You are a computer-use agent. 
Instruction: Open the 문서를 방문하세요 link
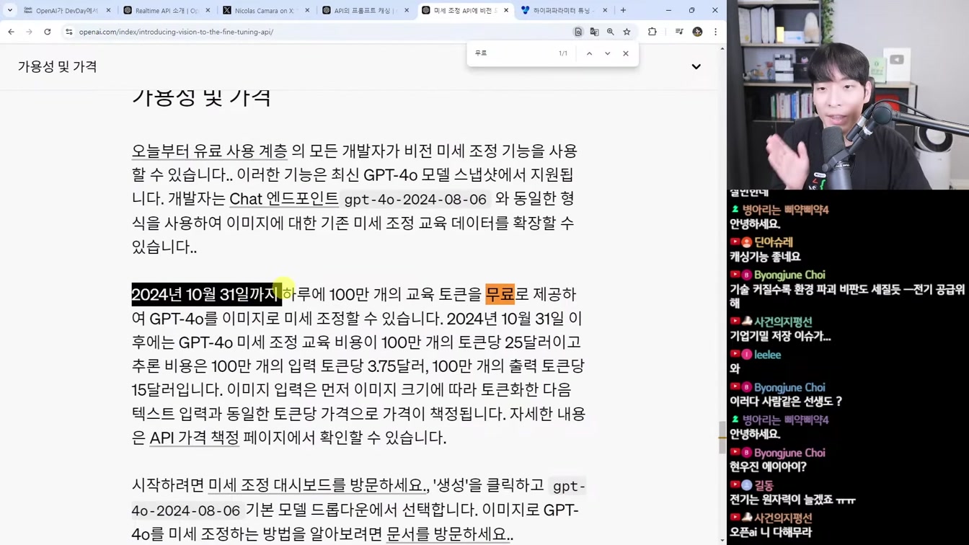click(449, 534)
